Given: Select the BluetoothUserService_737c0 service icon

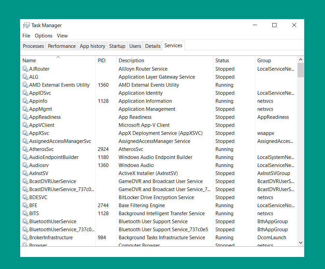Looking at the screenshot, I should click(25, 229).
